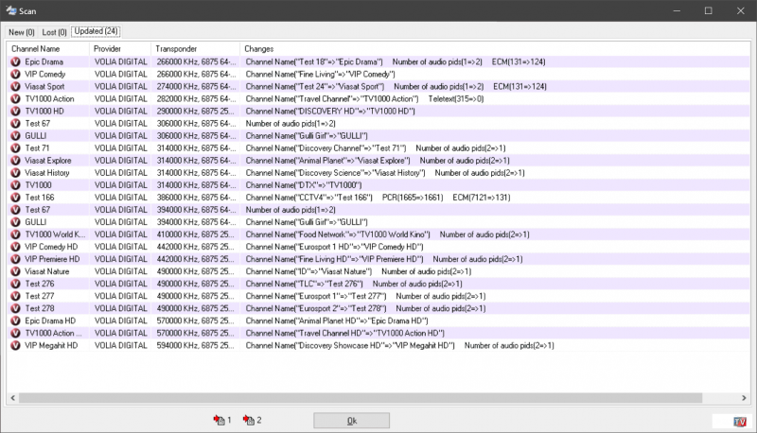Select the Updated (24) tab
Viewport: 757px width, 433px height.
pyautogui.click(x=96, y=32)
